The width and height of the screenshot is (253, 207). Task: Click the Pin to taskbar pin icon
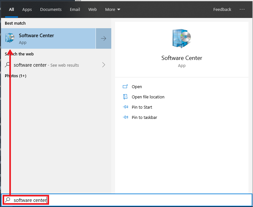click(x=125, y=117)
